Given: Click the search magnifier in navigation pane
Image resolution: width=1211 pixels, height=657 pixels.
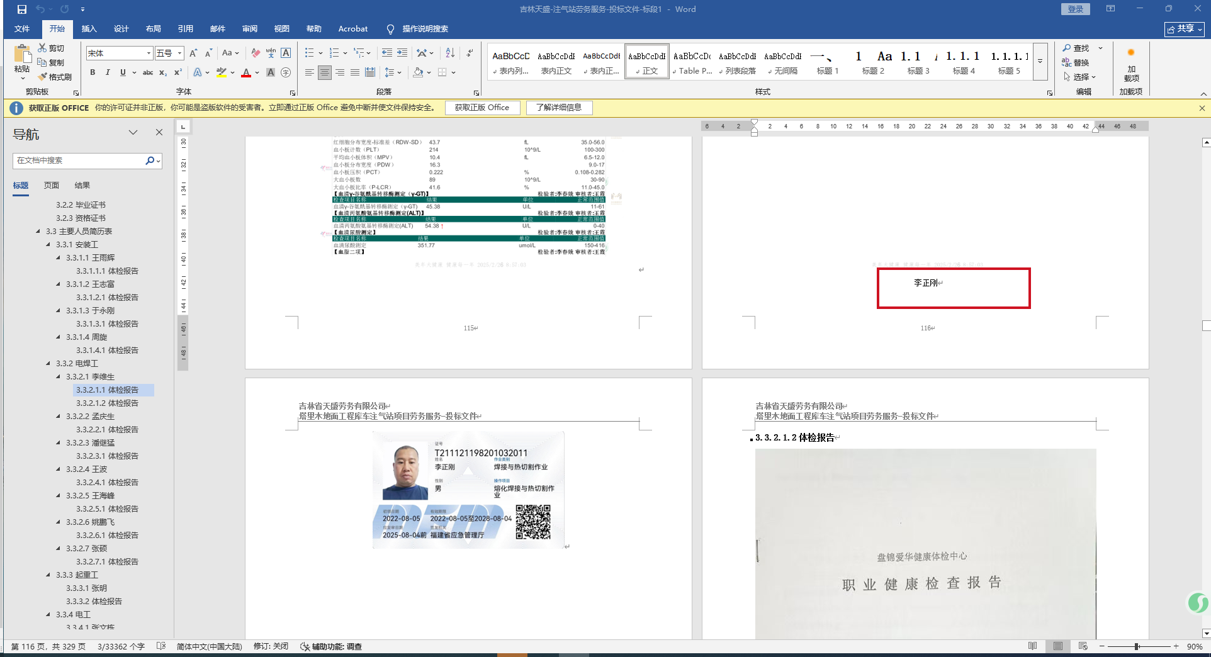Looking at the screenshot, I should point(150,160).
